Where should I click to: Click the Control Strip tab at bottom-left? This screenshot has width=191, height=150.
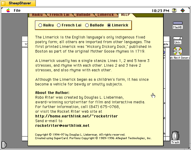pos(4,145)
